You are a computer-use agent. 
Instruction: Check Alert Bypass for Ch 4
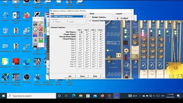coord(102,32)
